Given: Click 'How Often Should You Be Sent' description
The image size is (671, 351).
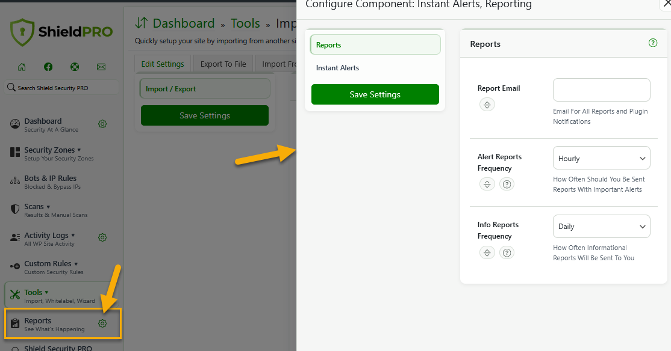Looking at the screenshot, I should [599, 185].
